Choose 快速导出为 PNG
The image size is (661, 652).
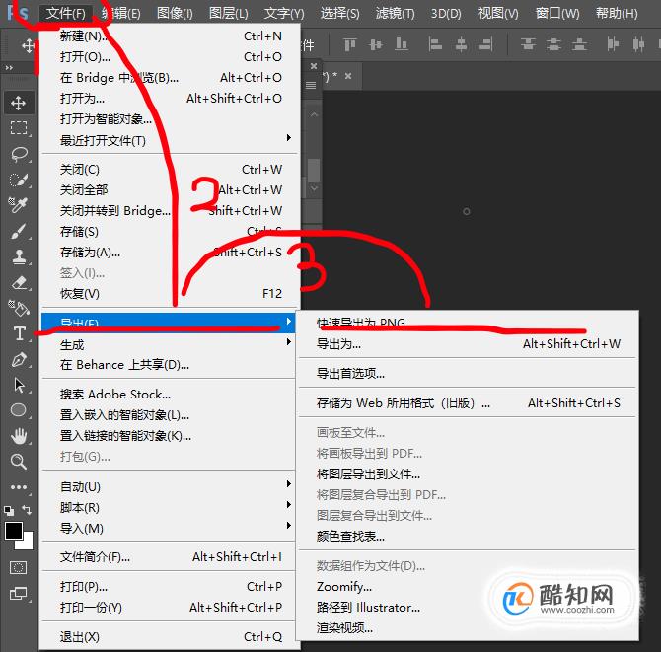pyautogui.click(x=467, y=323)
